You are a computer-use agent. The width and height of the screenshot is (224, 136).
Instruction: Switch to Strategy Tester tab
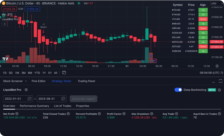[x=62, y=81]
